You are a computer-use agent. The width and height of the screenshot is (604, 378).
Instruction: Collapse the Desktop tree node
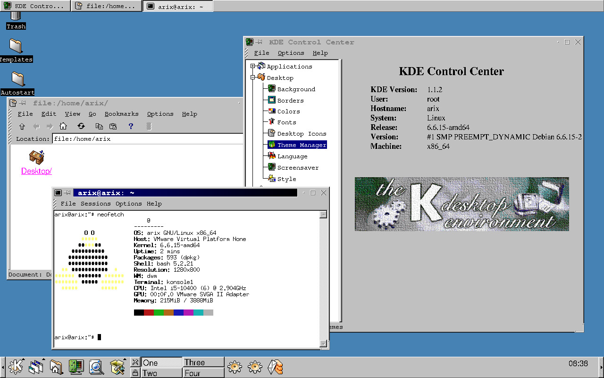click(x=253, y=77)
